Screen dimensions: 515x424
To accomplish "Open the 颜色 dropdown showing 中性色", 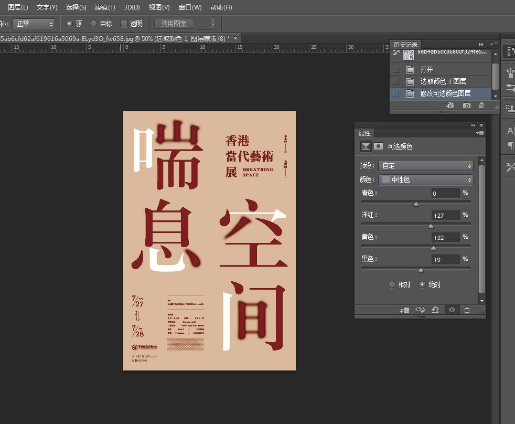I will pos(425,179).
